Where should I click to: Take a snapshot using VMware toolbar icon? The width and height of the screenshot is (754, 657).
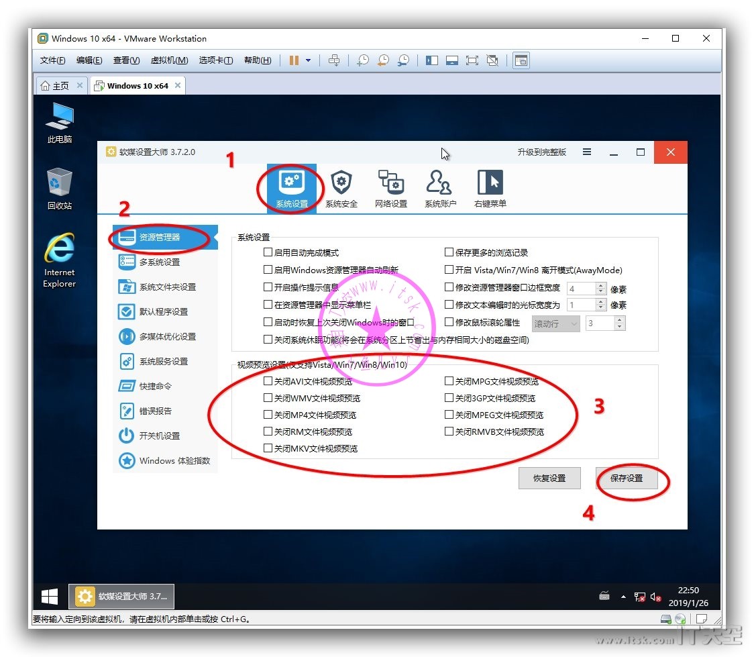[x=363, y=60]
